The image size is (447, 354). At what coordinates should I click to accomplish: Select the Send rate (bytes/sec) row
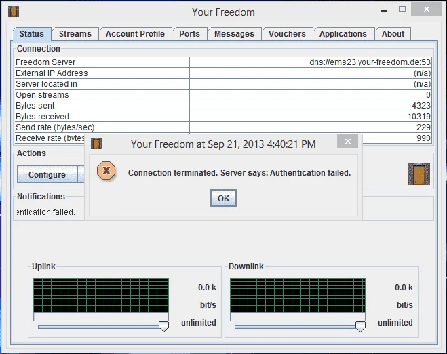(223, 127)
